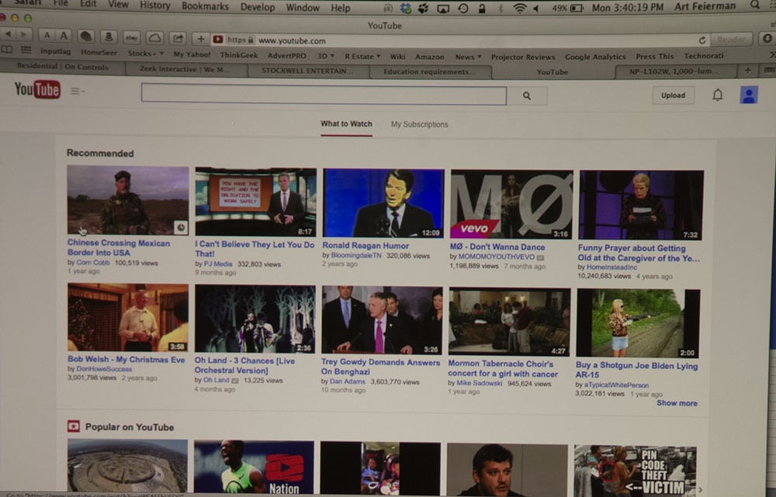Select the My Subscriptions tab
Viewport: 776px width, 497px height.
(x=419, y=125)
